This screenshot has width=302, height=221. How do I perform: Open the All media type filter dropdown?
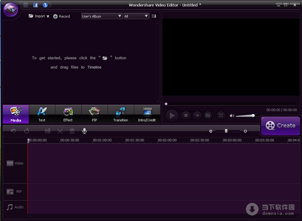pyautogui.click(x=136, y=16)
